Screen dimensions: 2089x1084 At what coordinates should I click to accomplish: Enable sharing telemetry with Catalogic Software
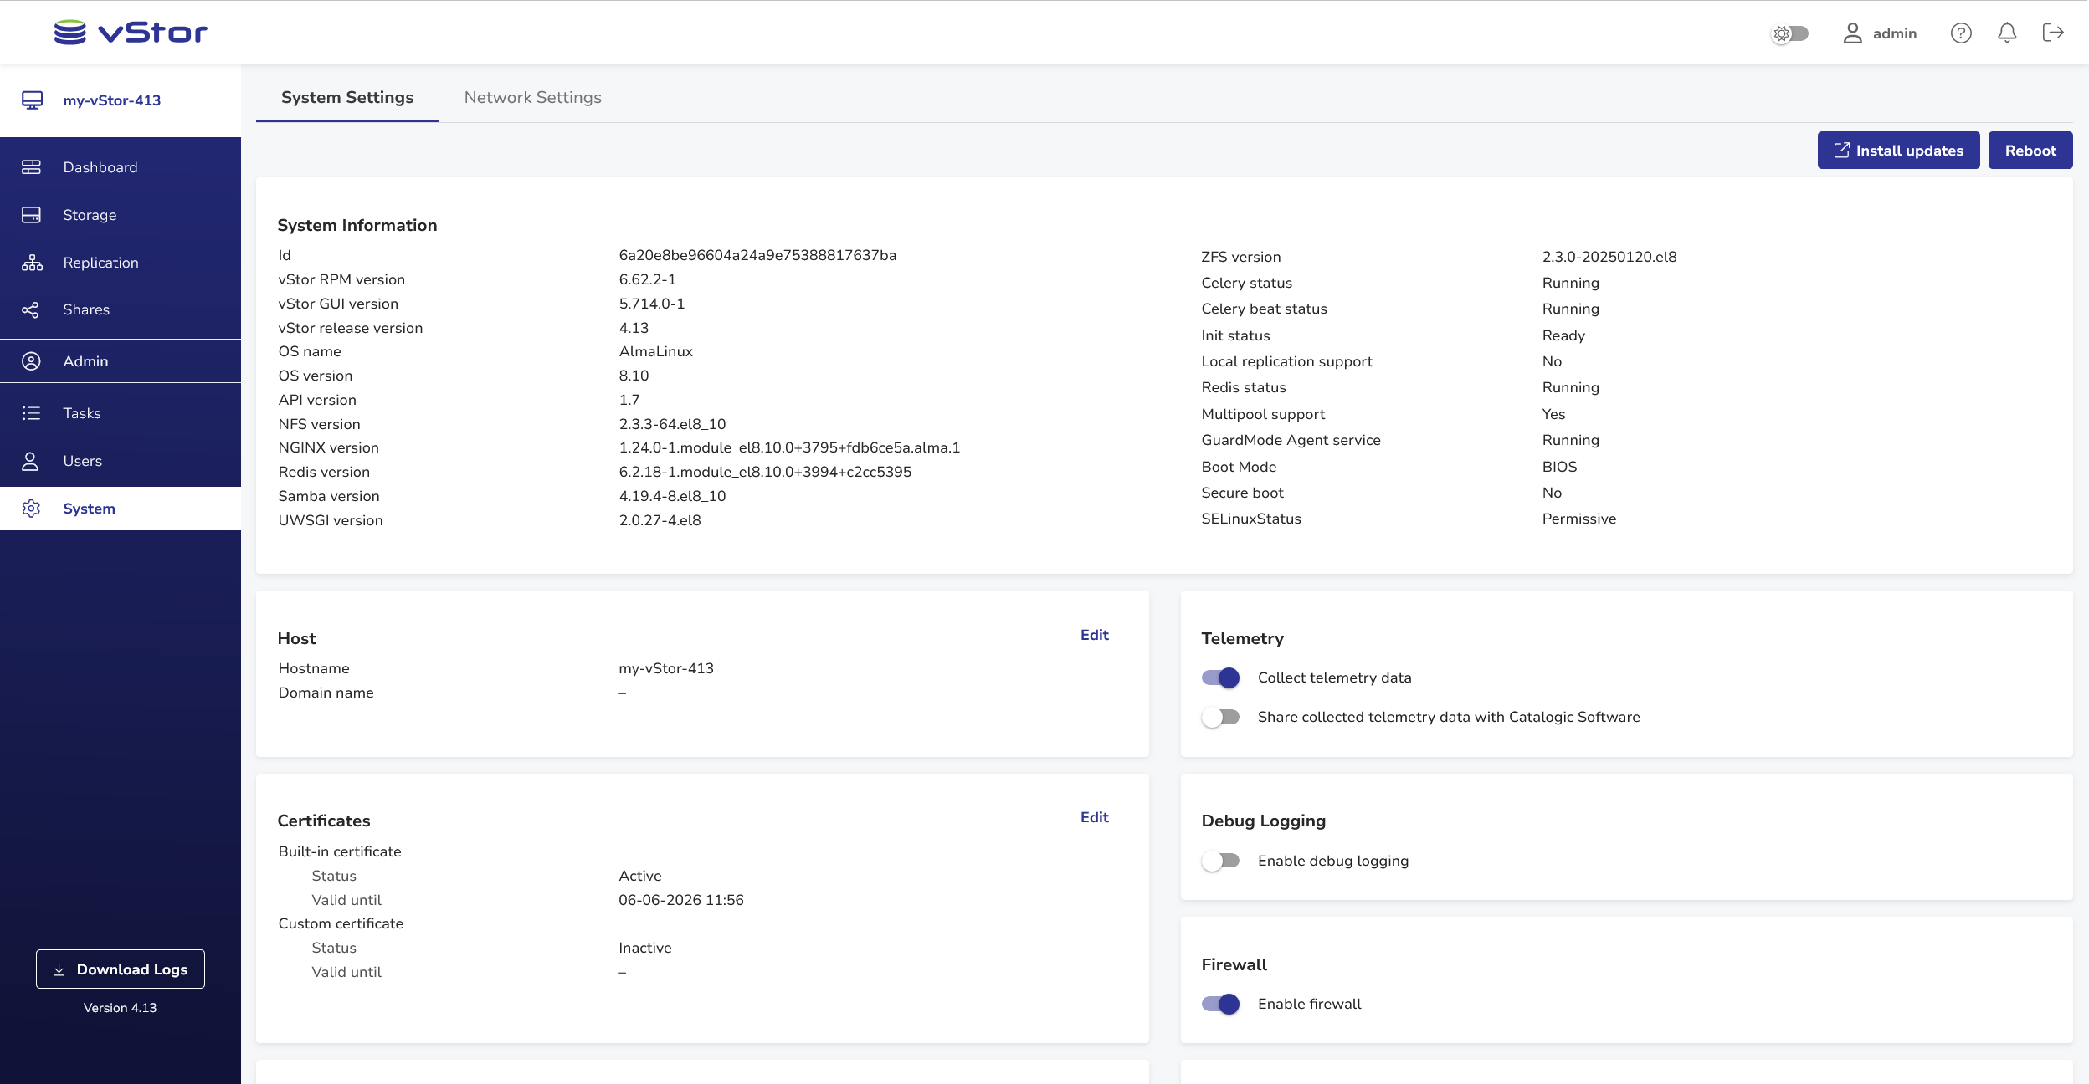1220,717
